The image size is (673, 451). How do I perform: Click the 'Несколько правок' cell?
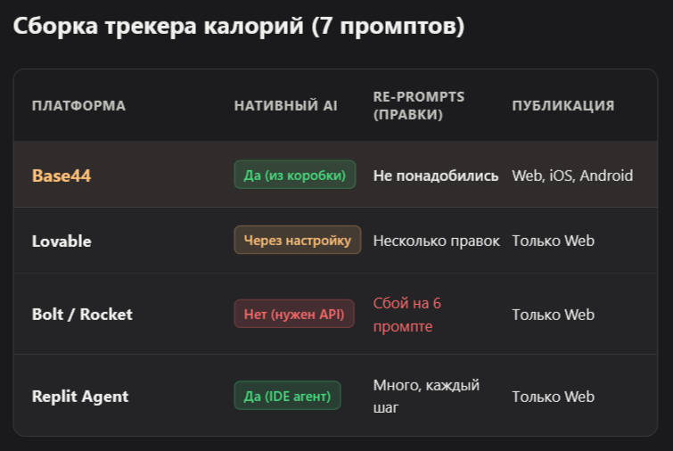point(437,242)
